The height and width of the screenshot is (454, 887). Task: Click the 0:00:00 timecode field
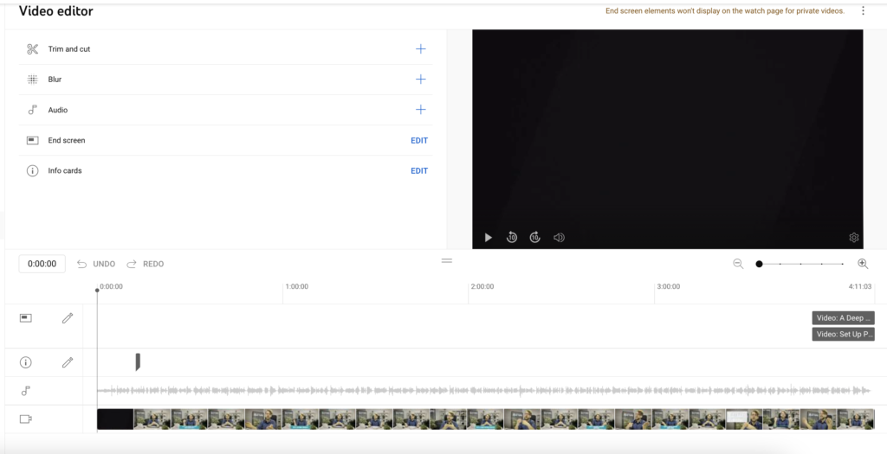point(42,264)
